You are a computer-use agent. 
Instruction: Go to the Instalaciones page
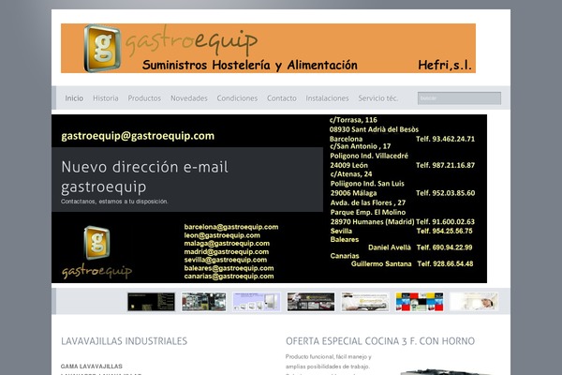[327, 98]
